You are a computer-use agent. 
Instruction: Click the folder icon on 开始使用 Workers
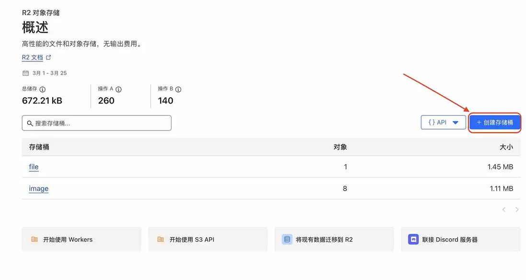click(34, 239)
